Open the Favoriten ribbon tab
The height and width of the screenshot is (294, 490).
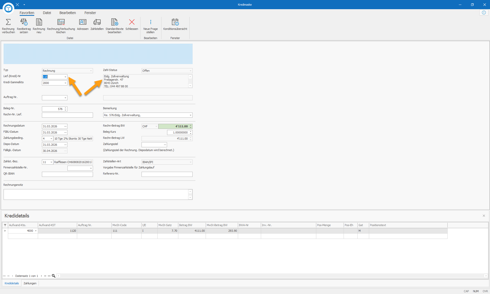27,13
